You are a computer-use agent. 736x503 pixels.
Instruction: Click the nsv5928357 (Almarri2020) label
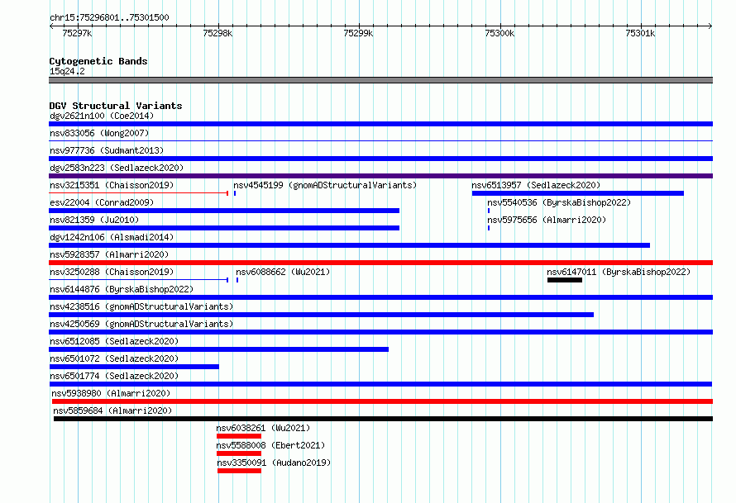coord(109,254)
